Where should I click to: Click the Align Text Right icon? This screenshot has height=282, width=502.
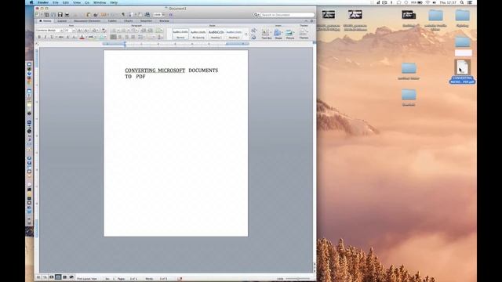click(x=126, y=37)
